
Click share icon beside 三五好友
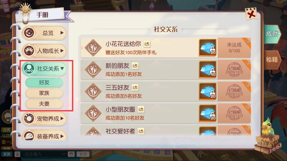pyautogui.click(x=135, y=88)
